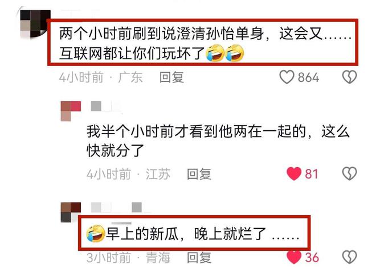Tap broken heart on the Jiangsu reply

tap(349, 173)
